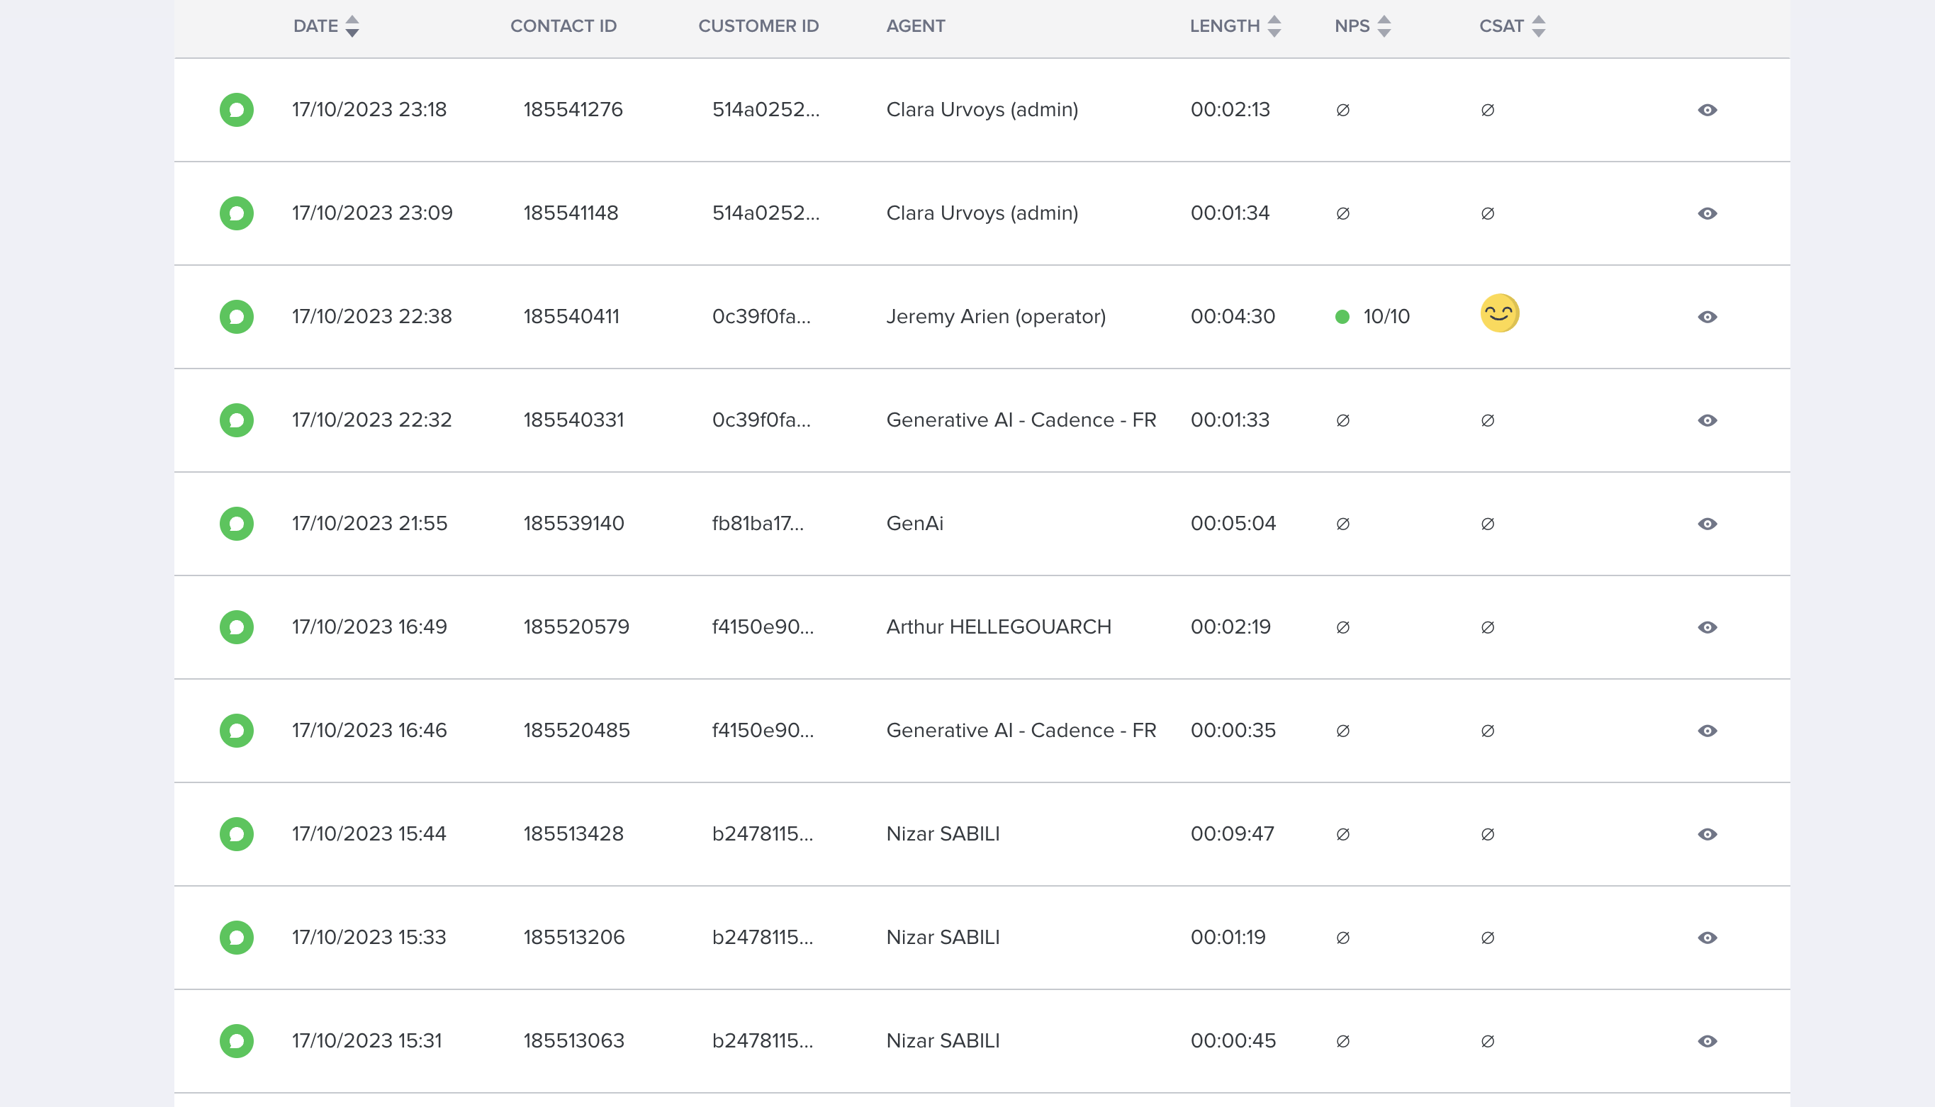Image resolution: width=1935 pixels, height=1107 pixels.
Task: Click the smiley CSAT emoji for Jeremy Arien
Action: coord(1499,313)
